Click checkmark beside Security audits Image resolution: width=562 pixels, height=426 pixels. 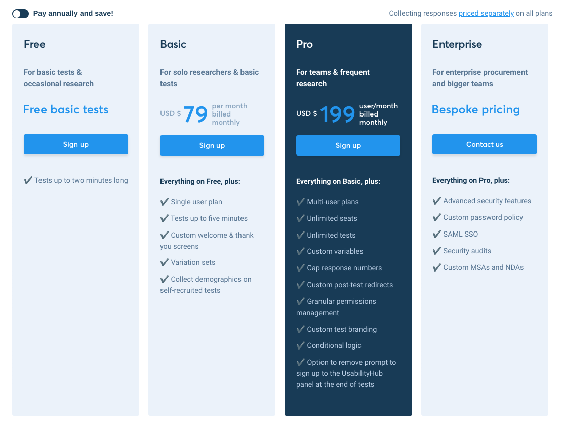pyautogui.click(x=437, y=251)
